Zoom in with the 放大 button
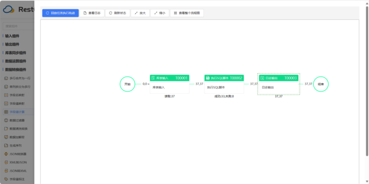Image resolution: width=369 pixels, height=184 pixels. [x=140, y=13]
